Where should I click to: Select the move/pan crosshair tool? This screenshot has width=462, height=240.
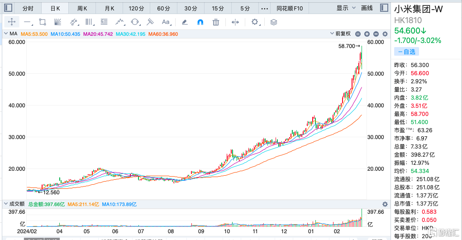tap(12, 22)
